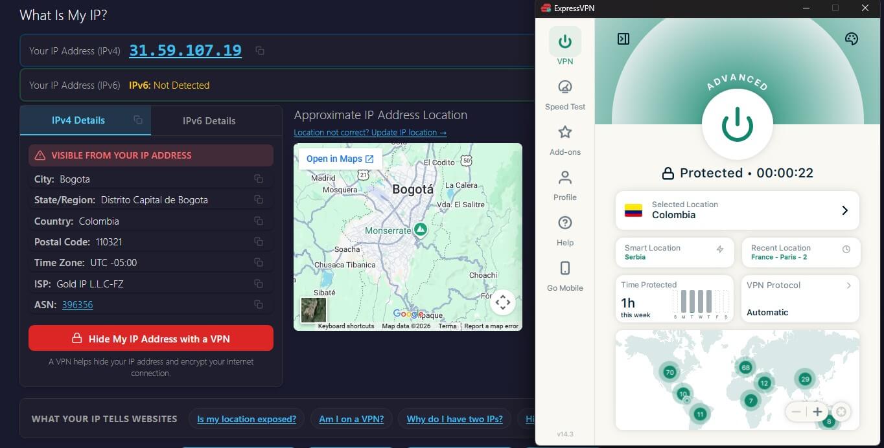This screenshot has height=448, width=884.
Task: Click the Selected Location Colombia flag
Action: point(633,210)
